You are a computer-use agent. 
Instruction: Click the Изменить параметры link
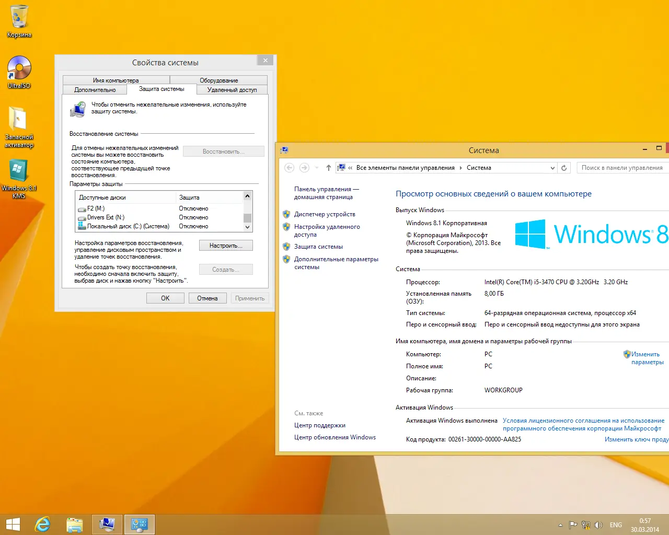(647, 358)
